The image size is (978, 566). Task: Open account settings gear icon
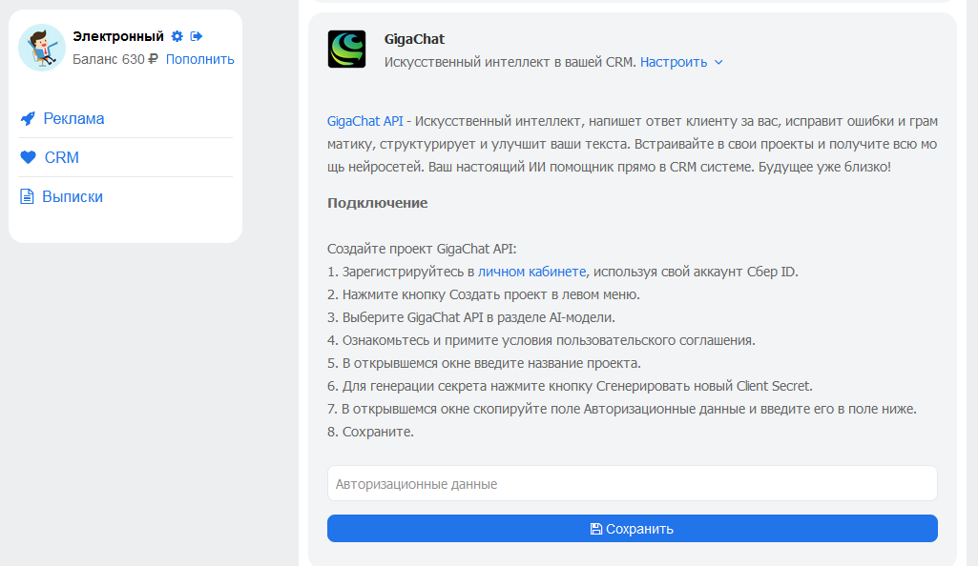(177, 36)
